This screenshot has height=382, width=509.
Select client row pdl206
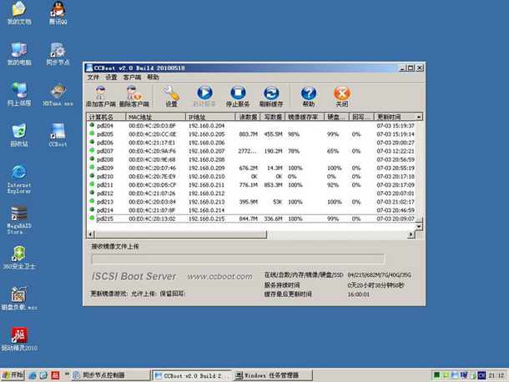[x=252, y=143]
